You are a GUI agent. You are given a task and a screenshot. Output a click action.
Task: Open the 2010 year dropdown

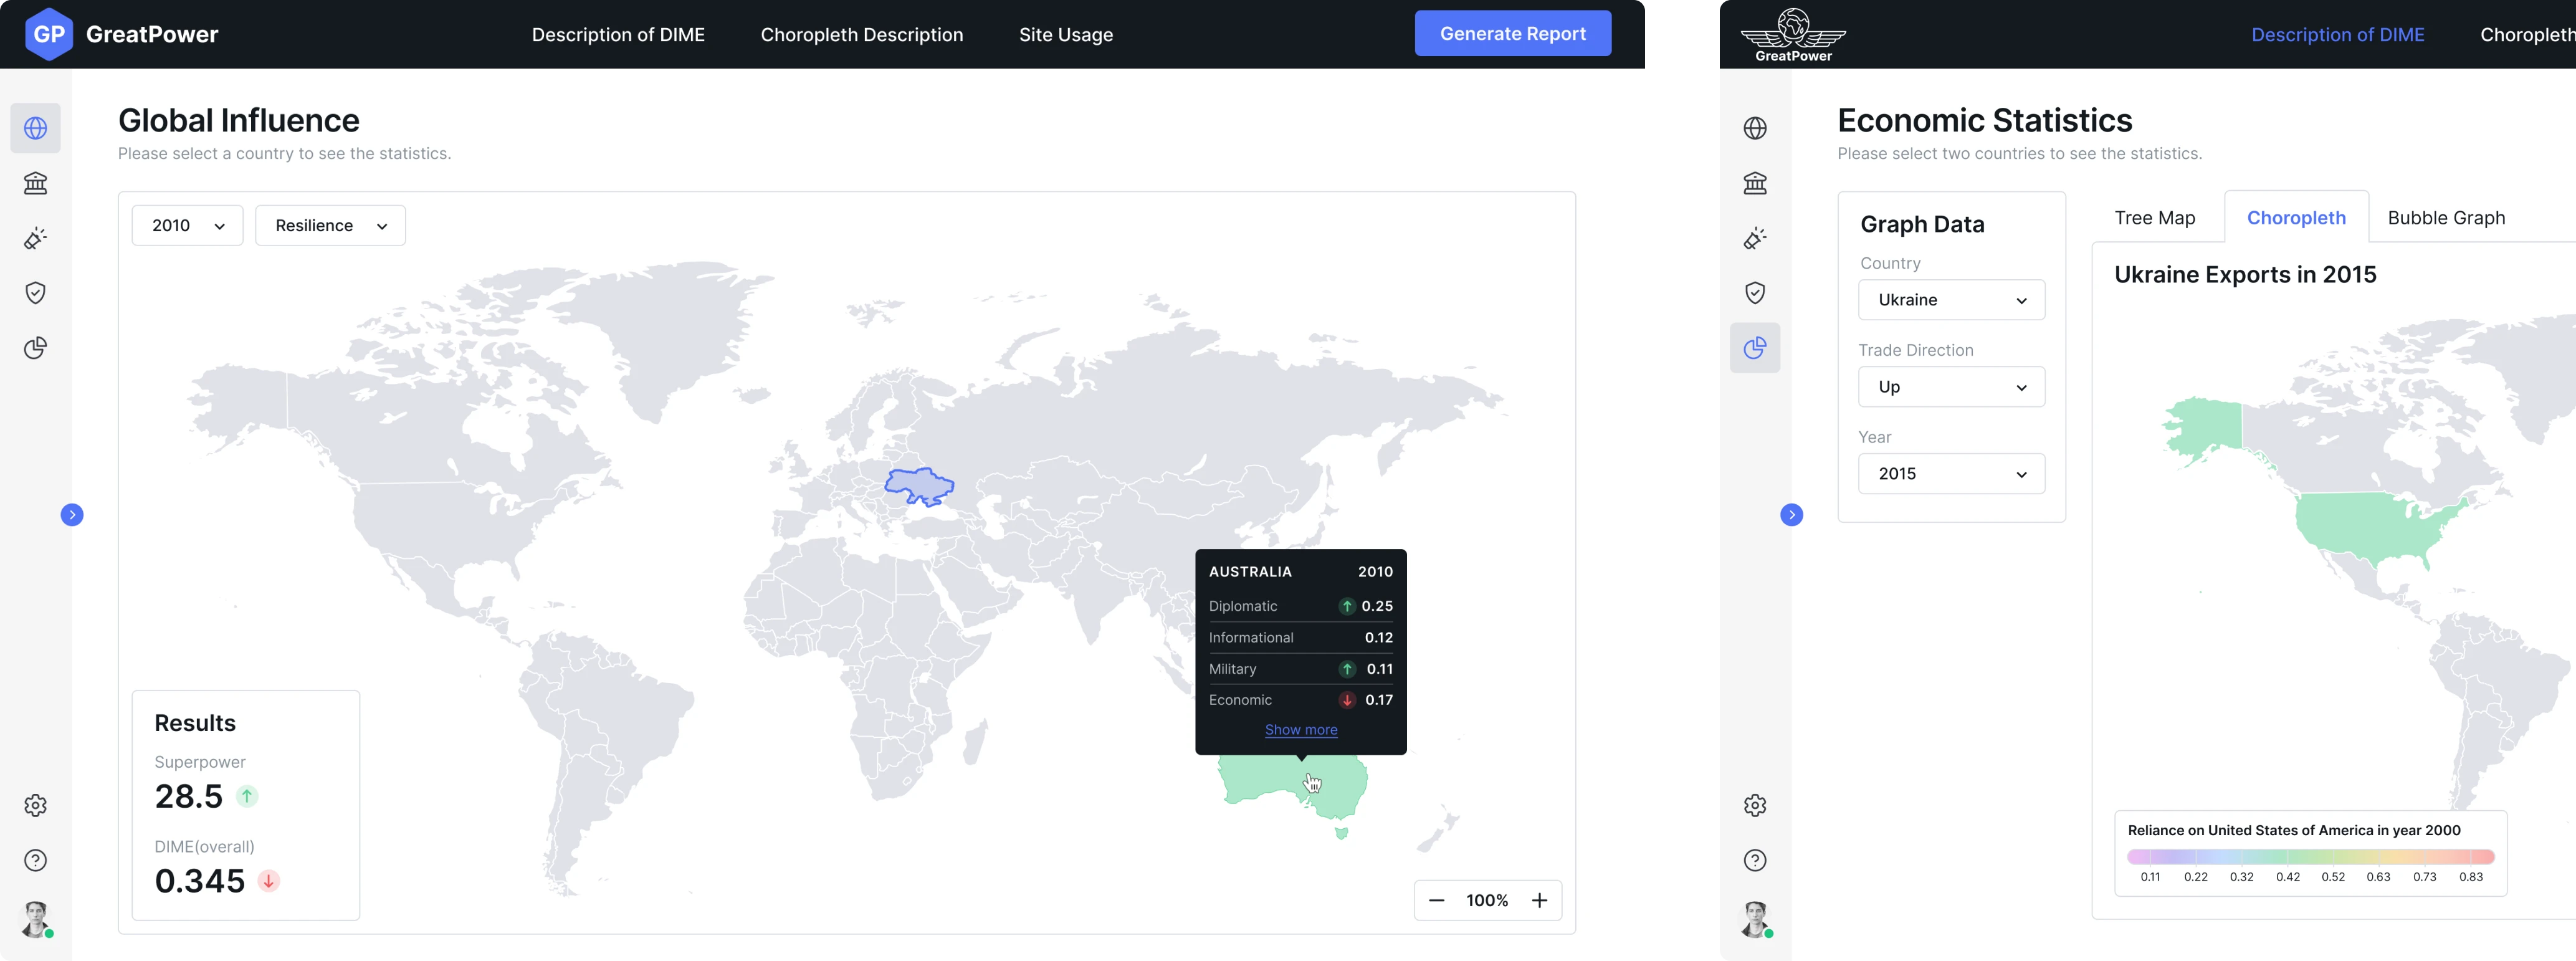(187, 226)
